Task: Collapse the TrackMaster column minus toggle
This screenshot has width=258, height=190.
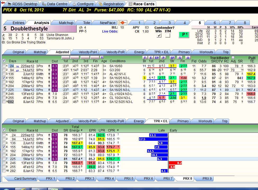Action: point(233,58)
